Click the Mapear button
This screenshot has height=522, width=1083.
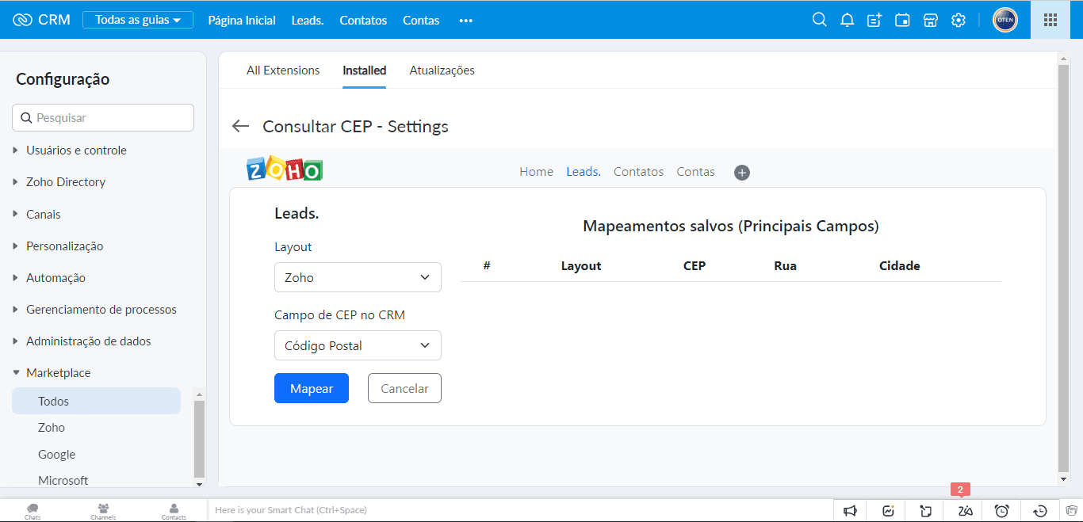pos(312,388)
